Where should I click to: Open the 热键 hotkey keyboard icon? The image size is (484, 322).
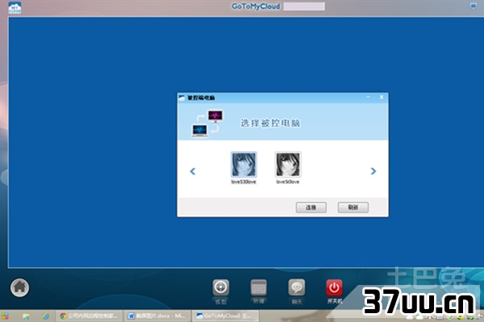[259, 288]
